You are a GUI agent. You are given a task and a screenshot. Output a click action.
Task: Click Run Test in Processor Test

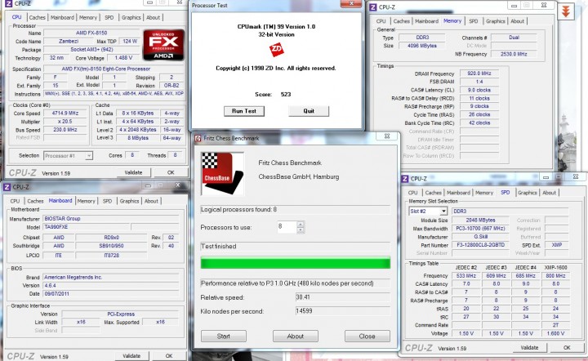pos(244,111)
